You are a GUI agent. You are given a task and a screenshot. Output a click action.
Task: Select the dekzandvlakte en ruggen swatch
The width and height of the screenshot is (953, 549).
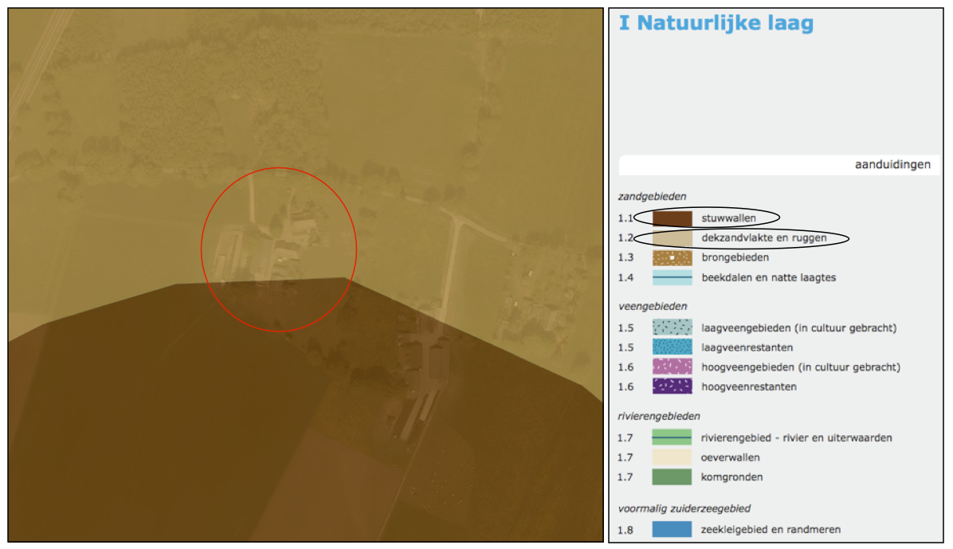point(673,237)
